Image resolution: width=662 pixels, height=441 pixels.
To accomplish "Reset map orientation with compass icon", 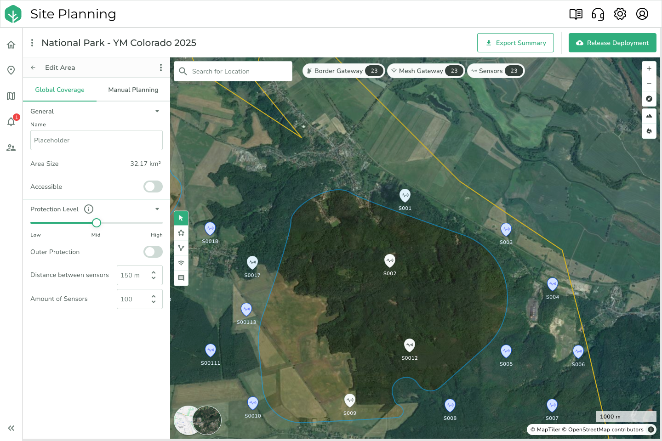I will tap(649, 99).
